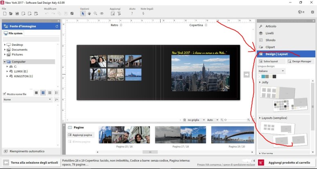
Task: Open the Lingua design Italiano dropdown
Action: (272, 71)
